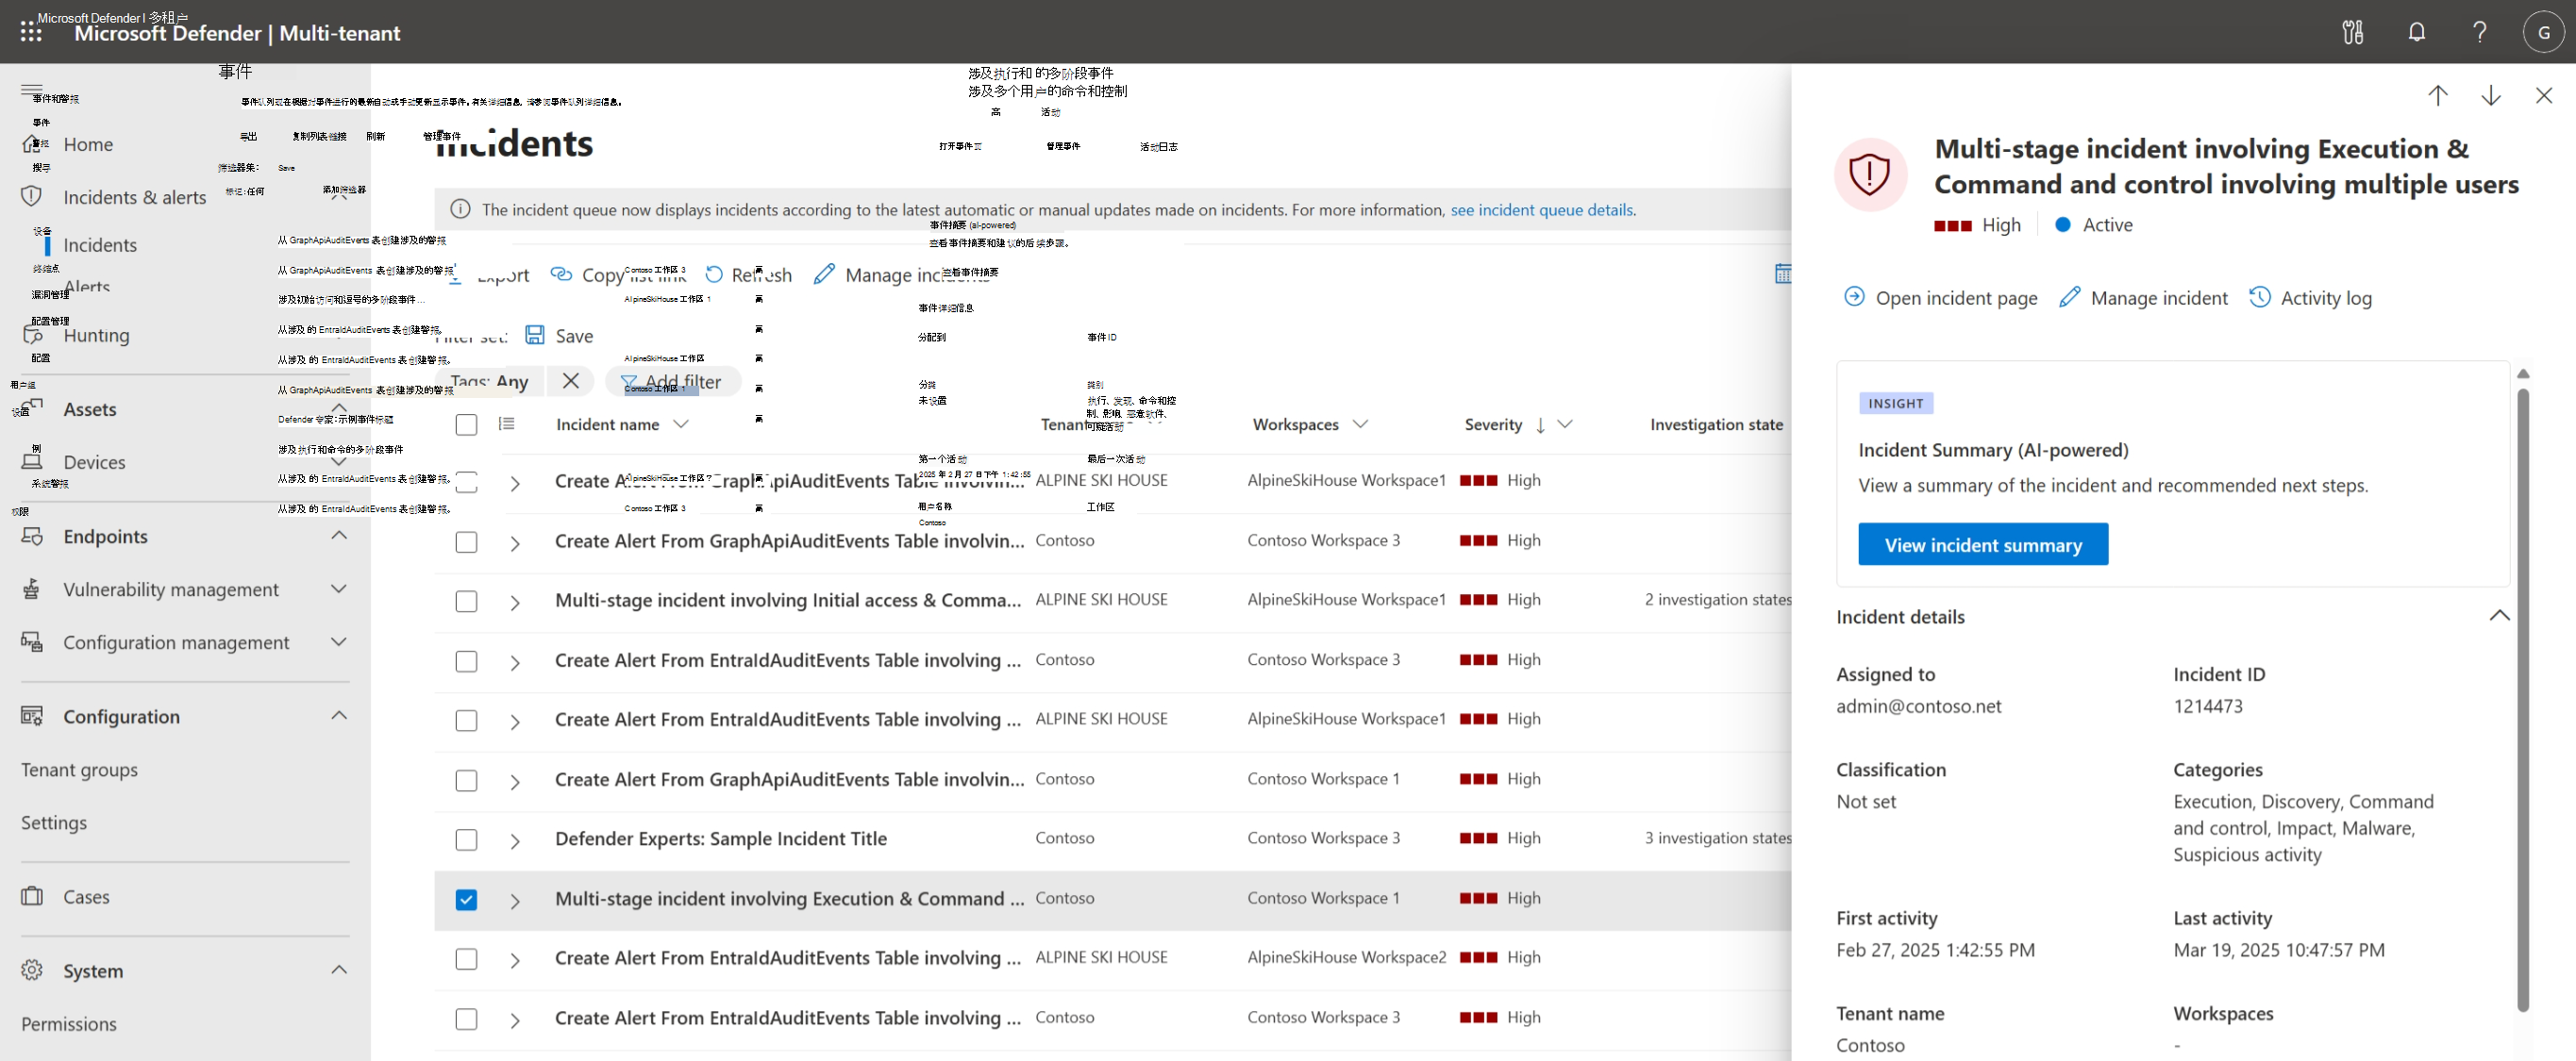The width and height of the screenshot is (2576, 1061).
Task: Click the Manage incident pencil icon in panel
Action: click(x=2069, y=298)
